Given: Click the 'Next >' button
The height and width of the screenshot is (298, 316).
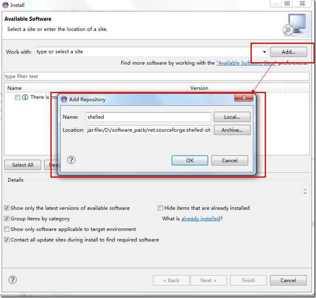Looking at the screenshot, I should tap(208, 280).
